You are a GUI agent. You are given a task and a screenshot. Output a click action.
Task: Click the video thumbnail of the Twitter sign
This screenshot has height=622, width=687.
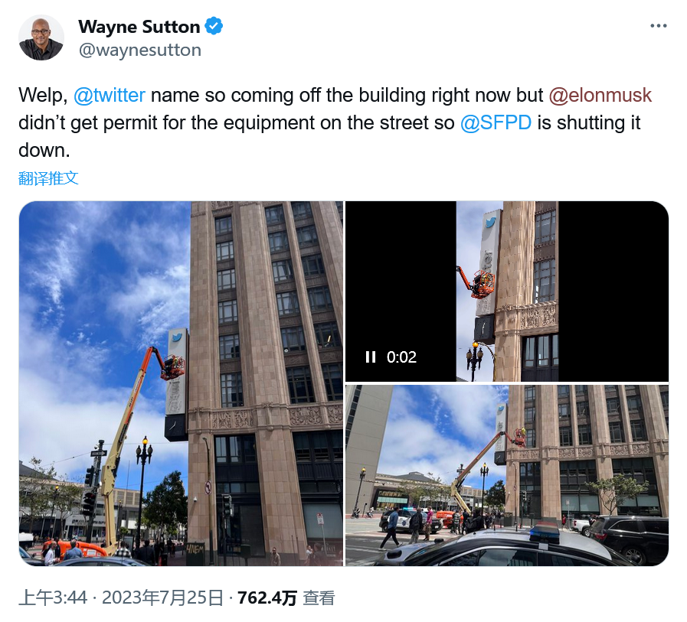[507, 291]
